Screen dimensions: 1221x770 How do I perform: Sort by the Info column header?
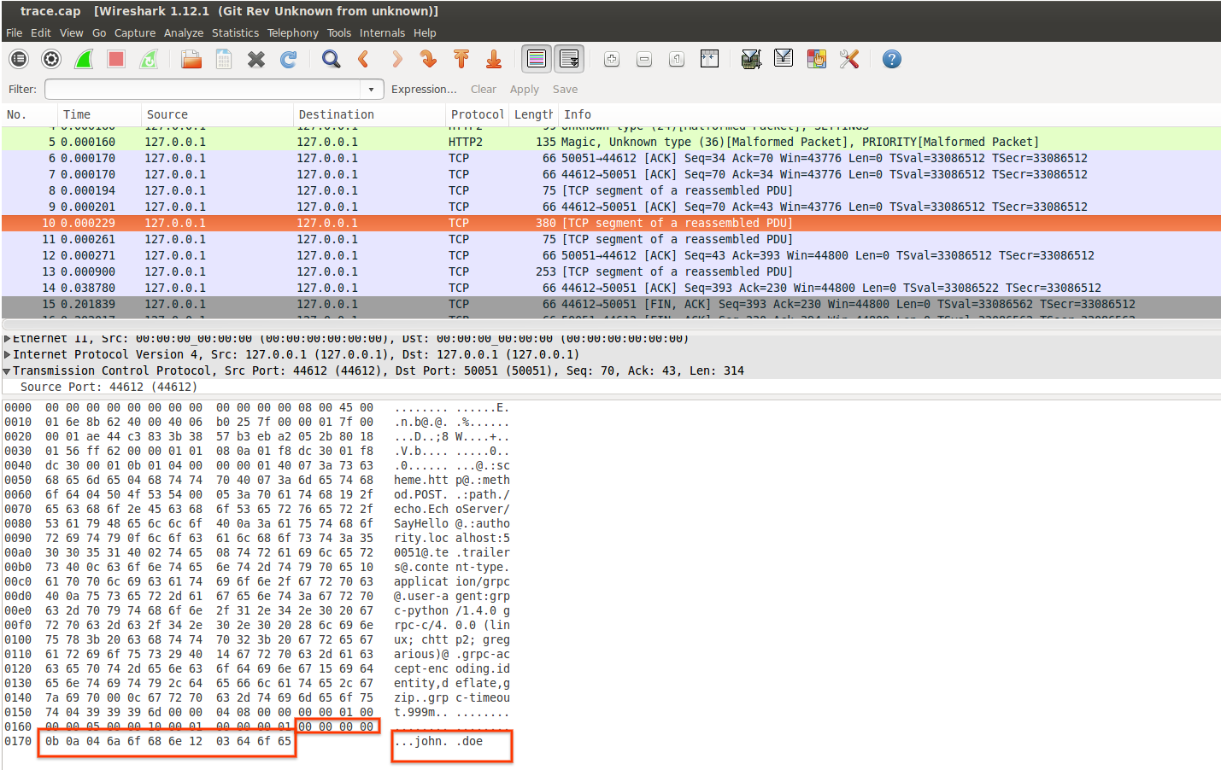(889, 114)
